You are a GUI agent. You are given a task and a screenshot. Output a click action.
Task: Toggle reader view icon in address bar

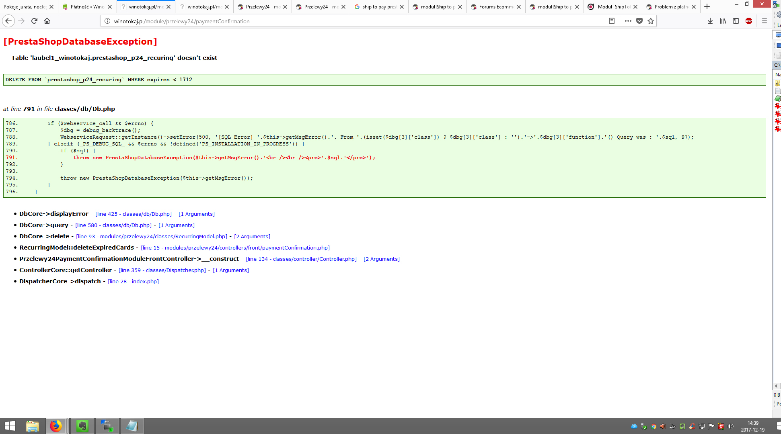(x=612, y=21)
